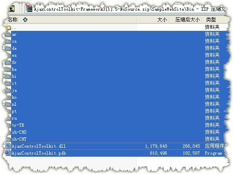Click the folder icon next to "it"
Viewport: 233px width, 174px height.
[7, 84]
